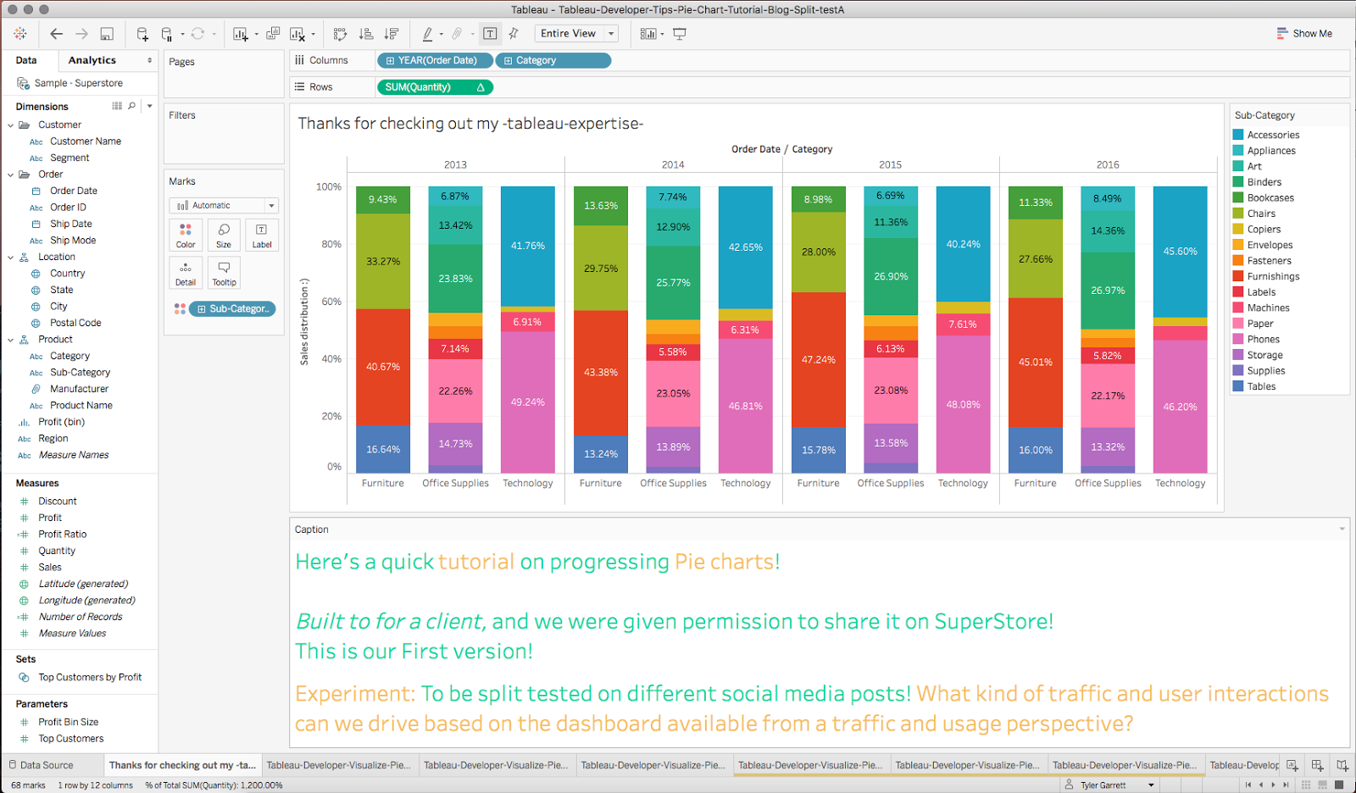Open a New Worksheet from the toolbar
This screenshot has width=1356, height=793.
coord(241,33)
